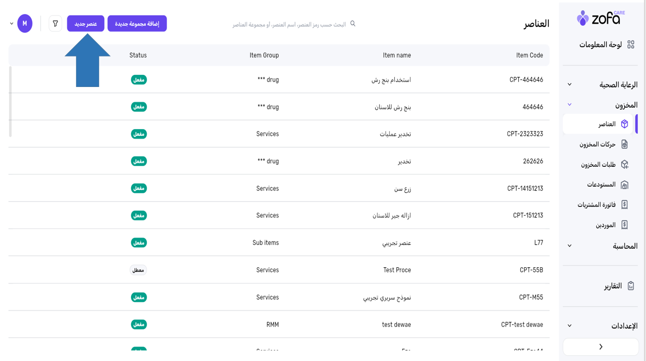Expand the الرعاية الصحية section
646x361 pixels.
pos(570,85)
